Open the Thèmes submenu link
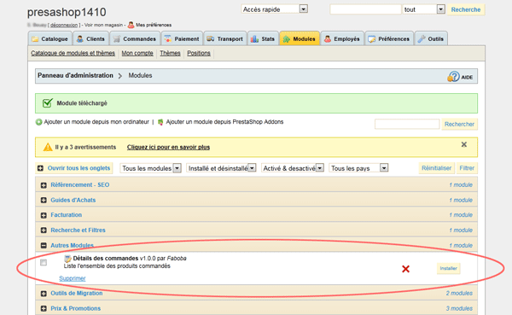This screenshot has height=315, width=512. [170, 53]
